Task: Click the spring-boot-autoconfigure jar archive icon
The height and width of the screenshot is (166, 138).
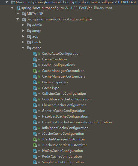Action: [x=18, y=8]
